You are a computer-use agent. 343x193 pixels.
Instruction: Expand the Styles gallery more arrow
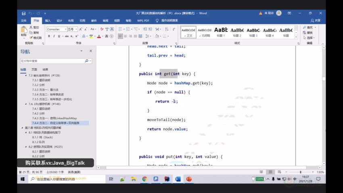point(296,37)
